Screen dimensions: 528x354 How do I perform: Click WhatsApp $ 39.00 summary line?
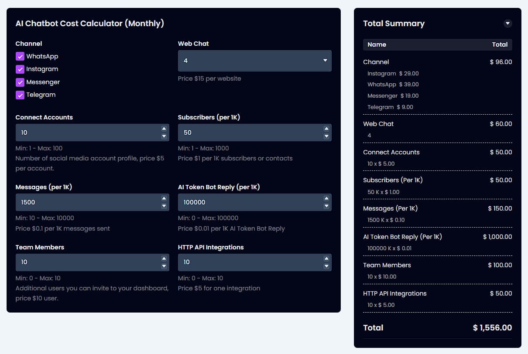click(393, 85)
